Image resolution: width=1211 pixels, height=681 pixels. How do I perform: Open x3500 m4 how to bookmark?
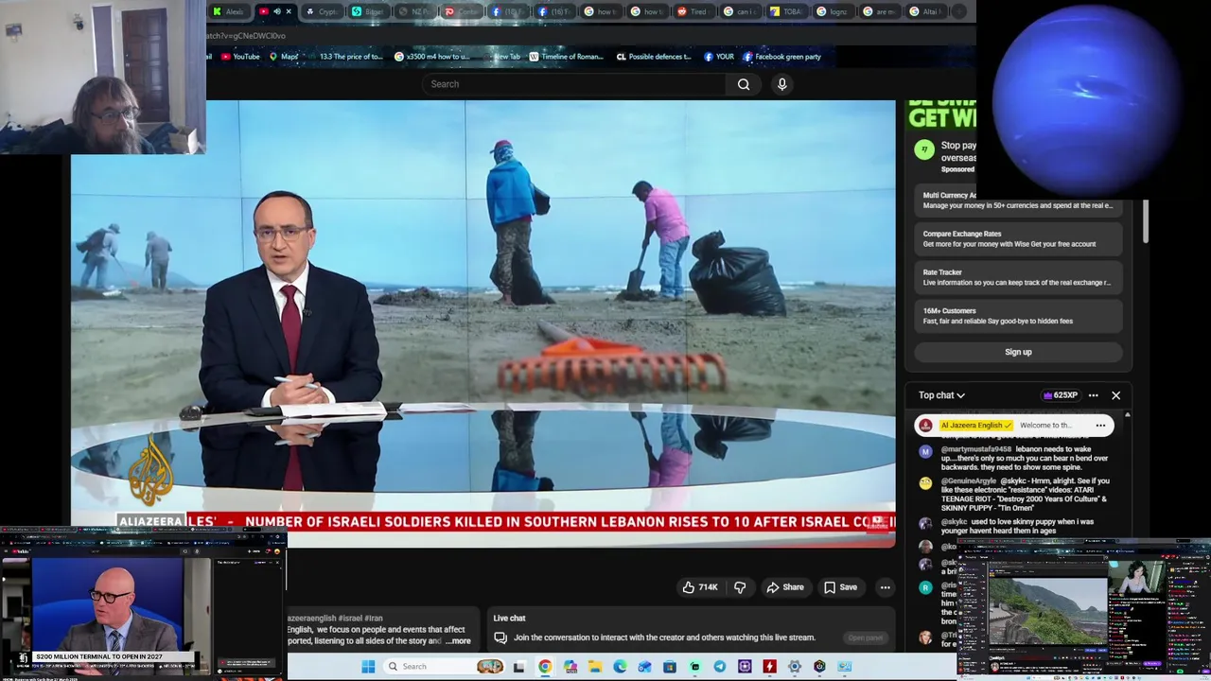click(x=431, y=57)
